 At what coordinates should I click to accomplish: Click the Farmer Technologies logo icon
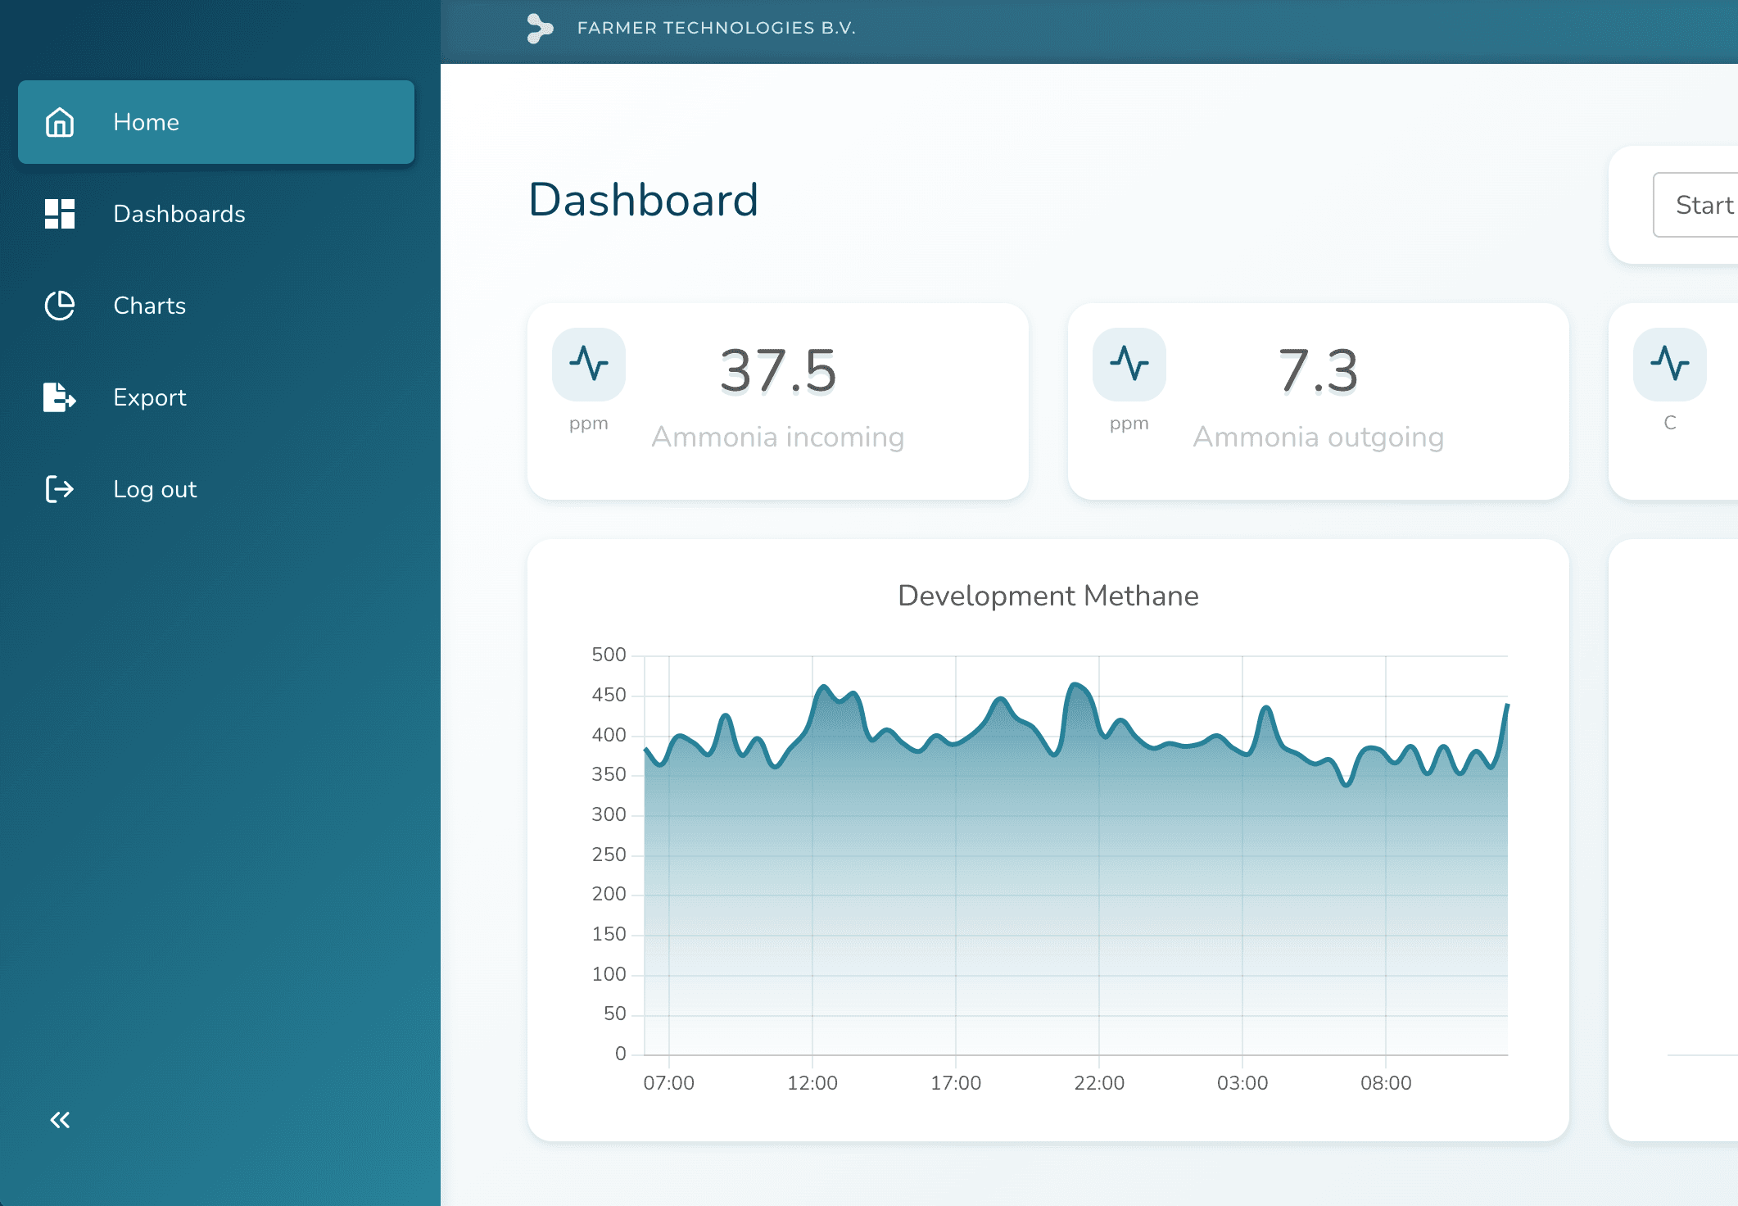tap(540, 29)
